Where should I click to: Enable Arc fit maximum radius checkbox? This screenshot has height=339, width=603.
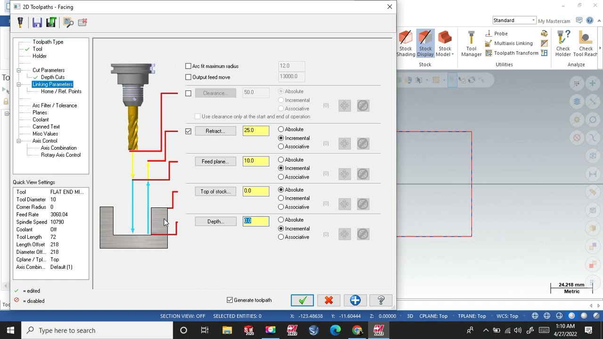pos(188,66)
